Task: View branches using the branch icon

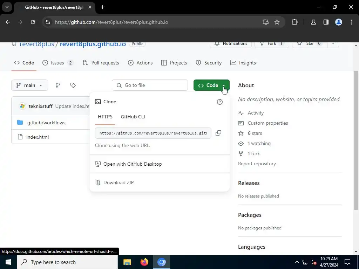Action: pyautogui.click(x=58, y=85)
